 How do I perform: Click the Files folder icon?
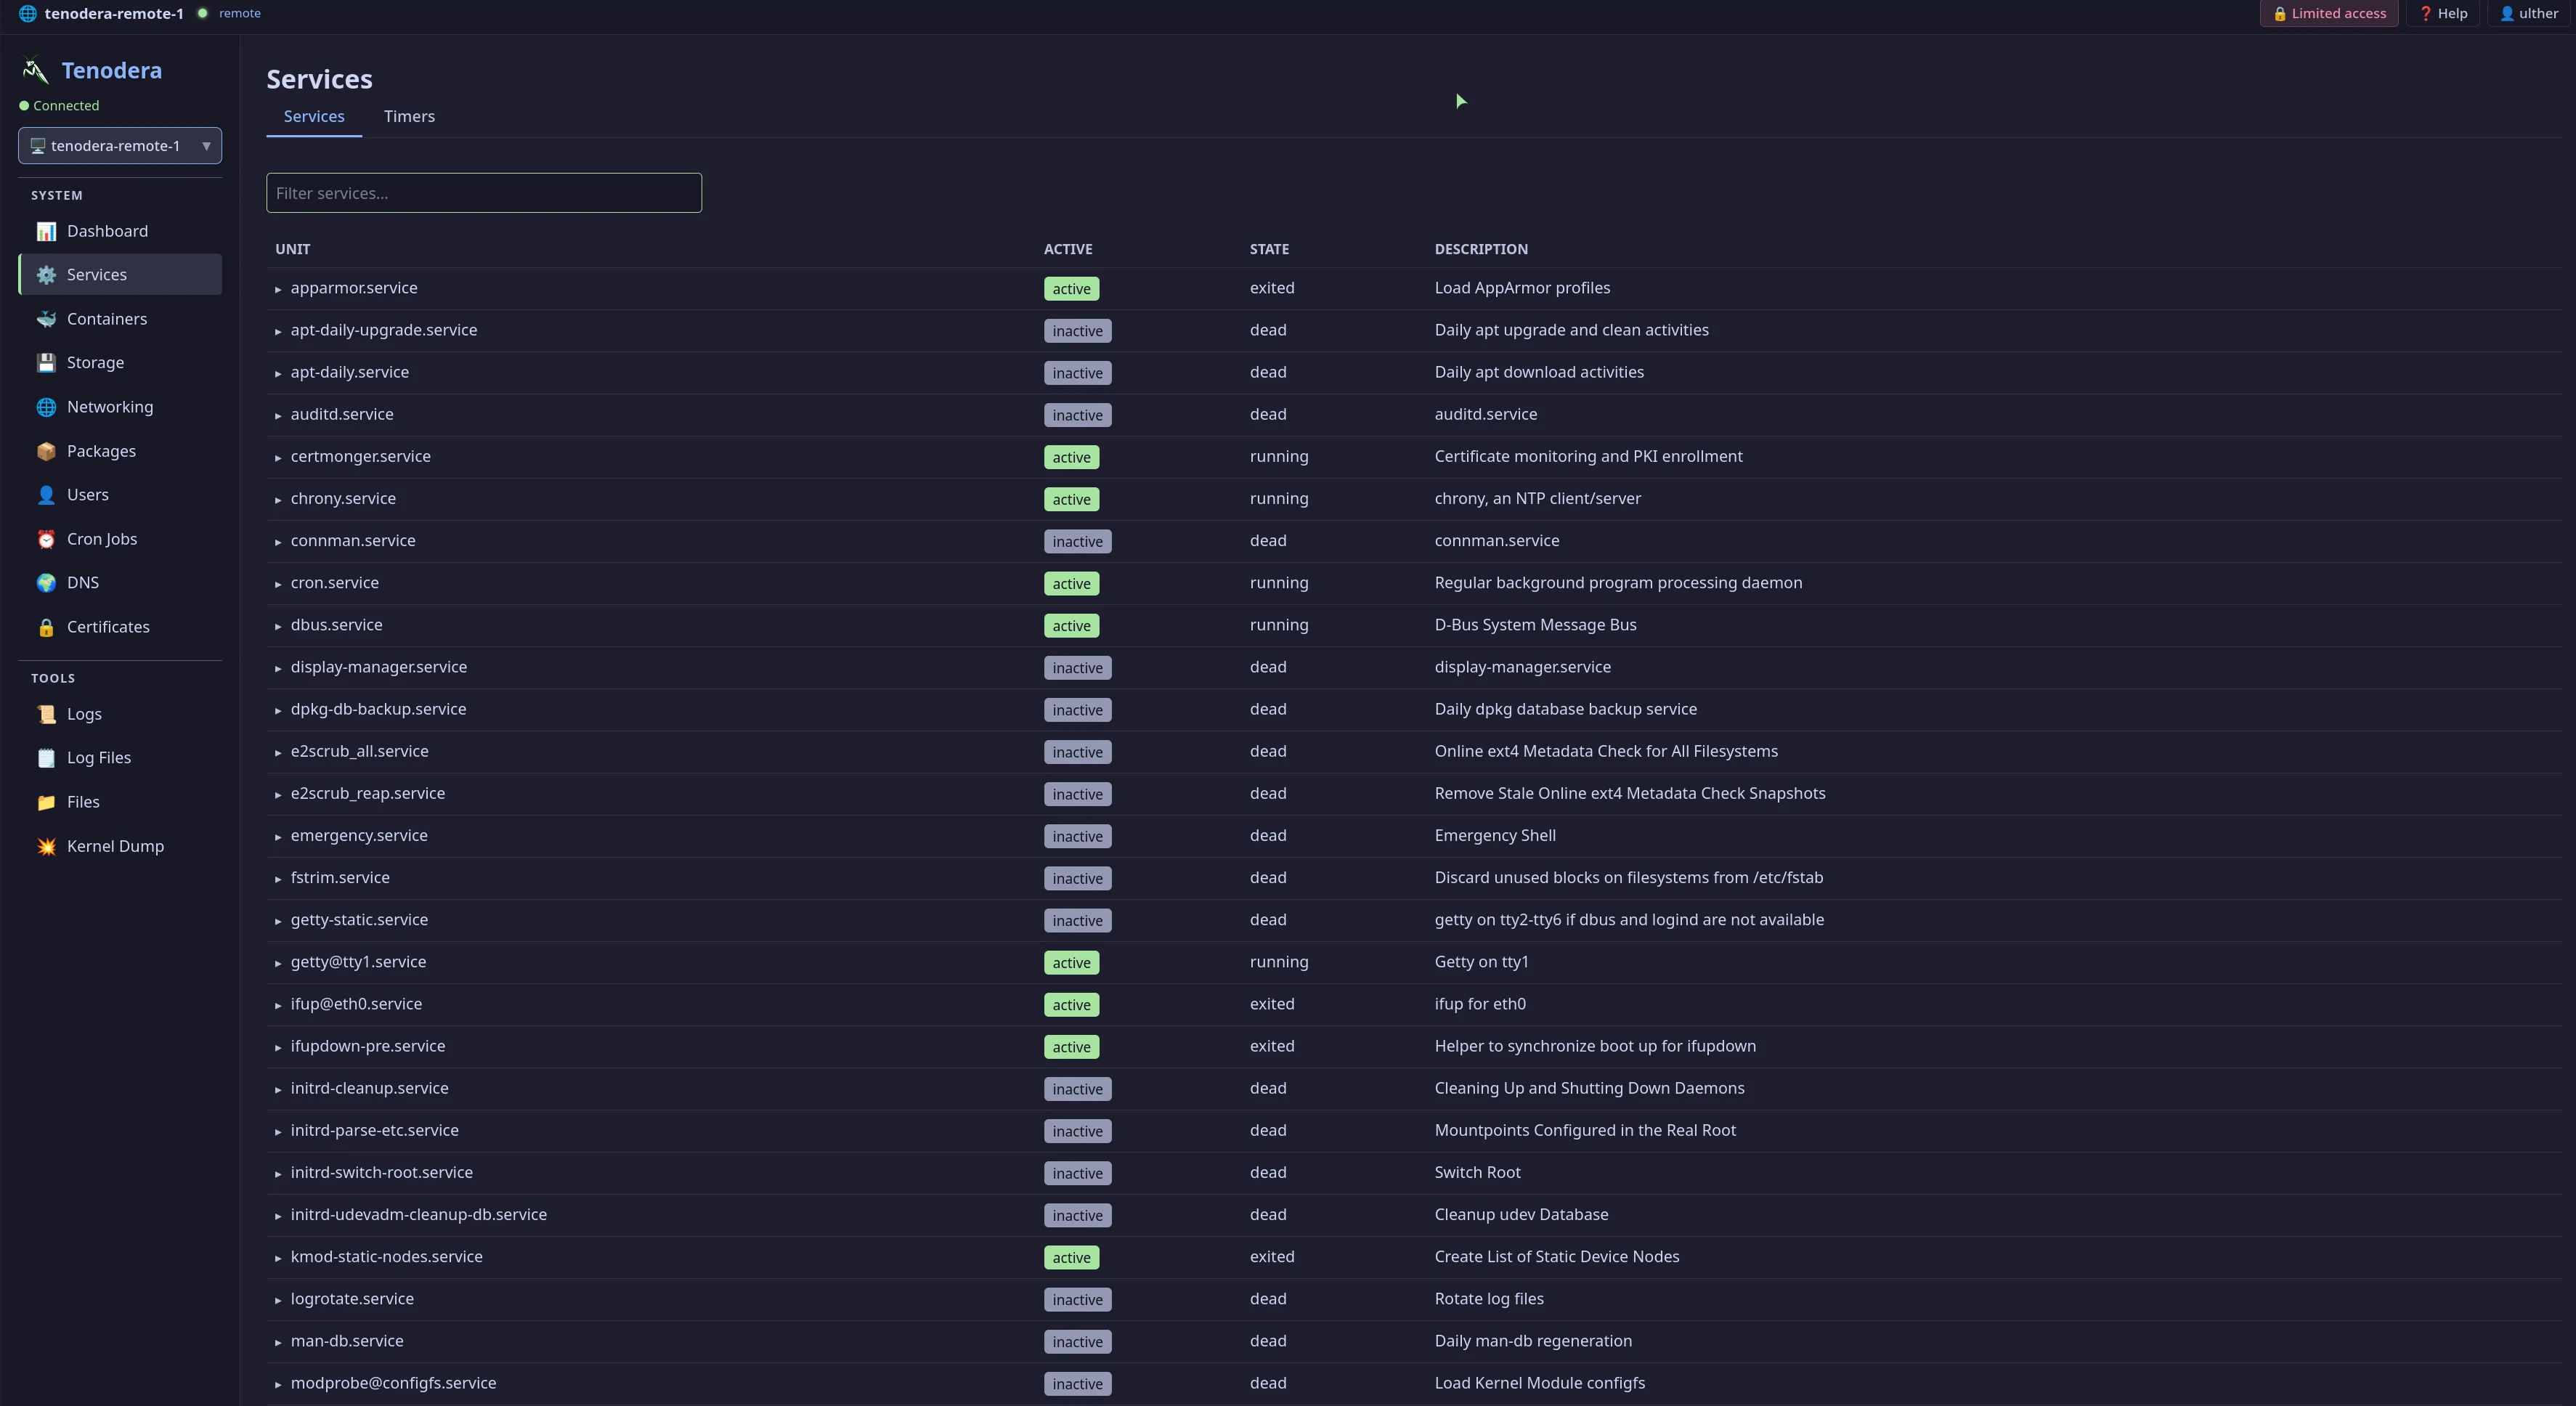pos(46,802)
